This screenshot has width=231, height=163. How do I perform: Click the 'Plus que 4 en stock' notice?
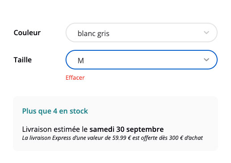coord(55,111)
